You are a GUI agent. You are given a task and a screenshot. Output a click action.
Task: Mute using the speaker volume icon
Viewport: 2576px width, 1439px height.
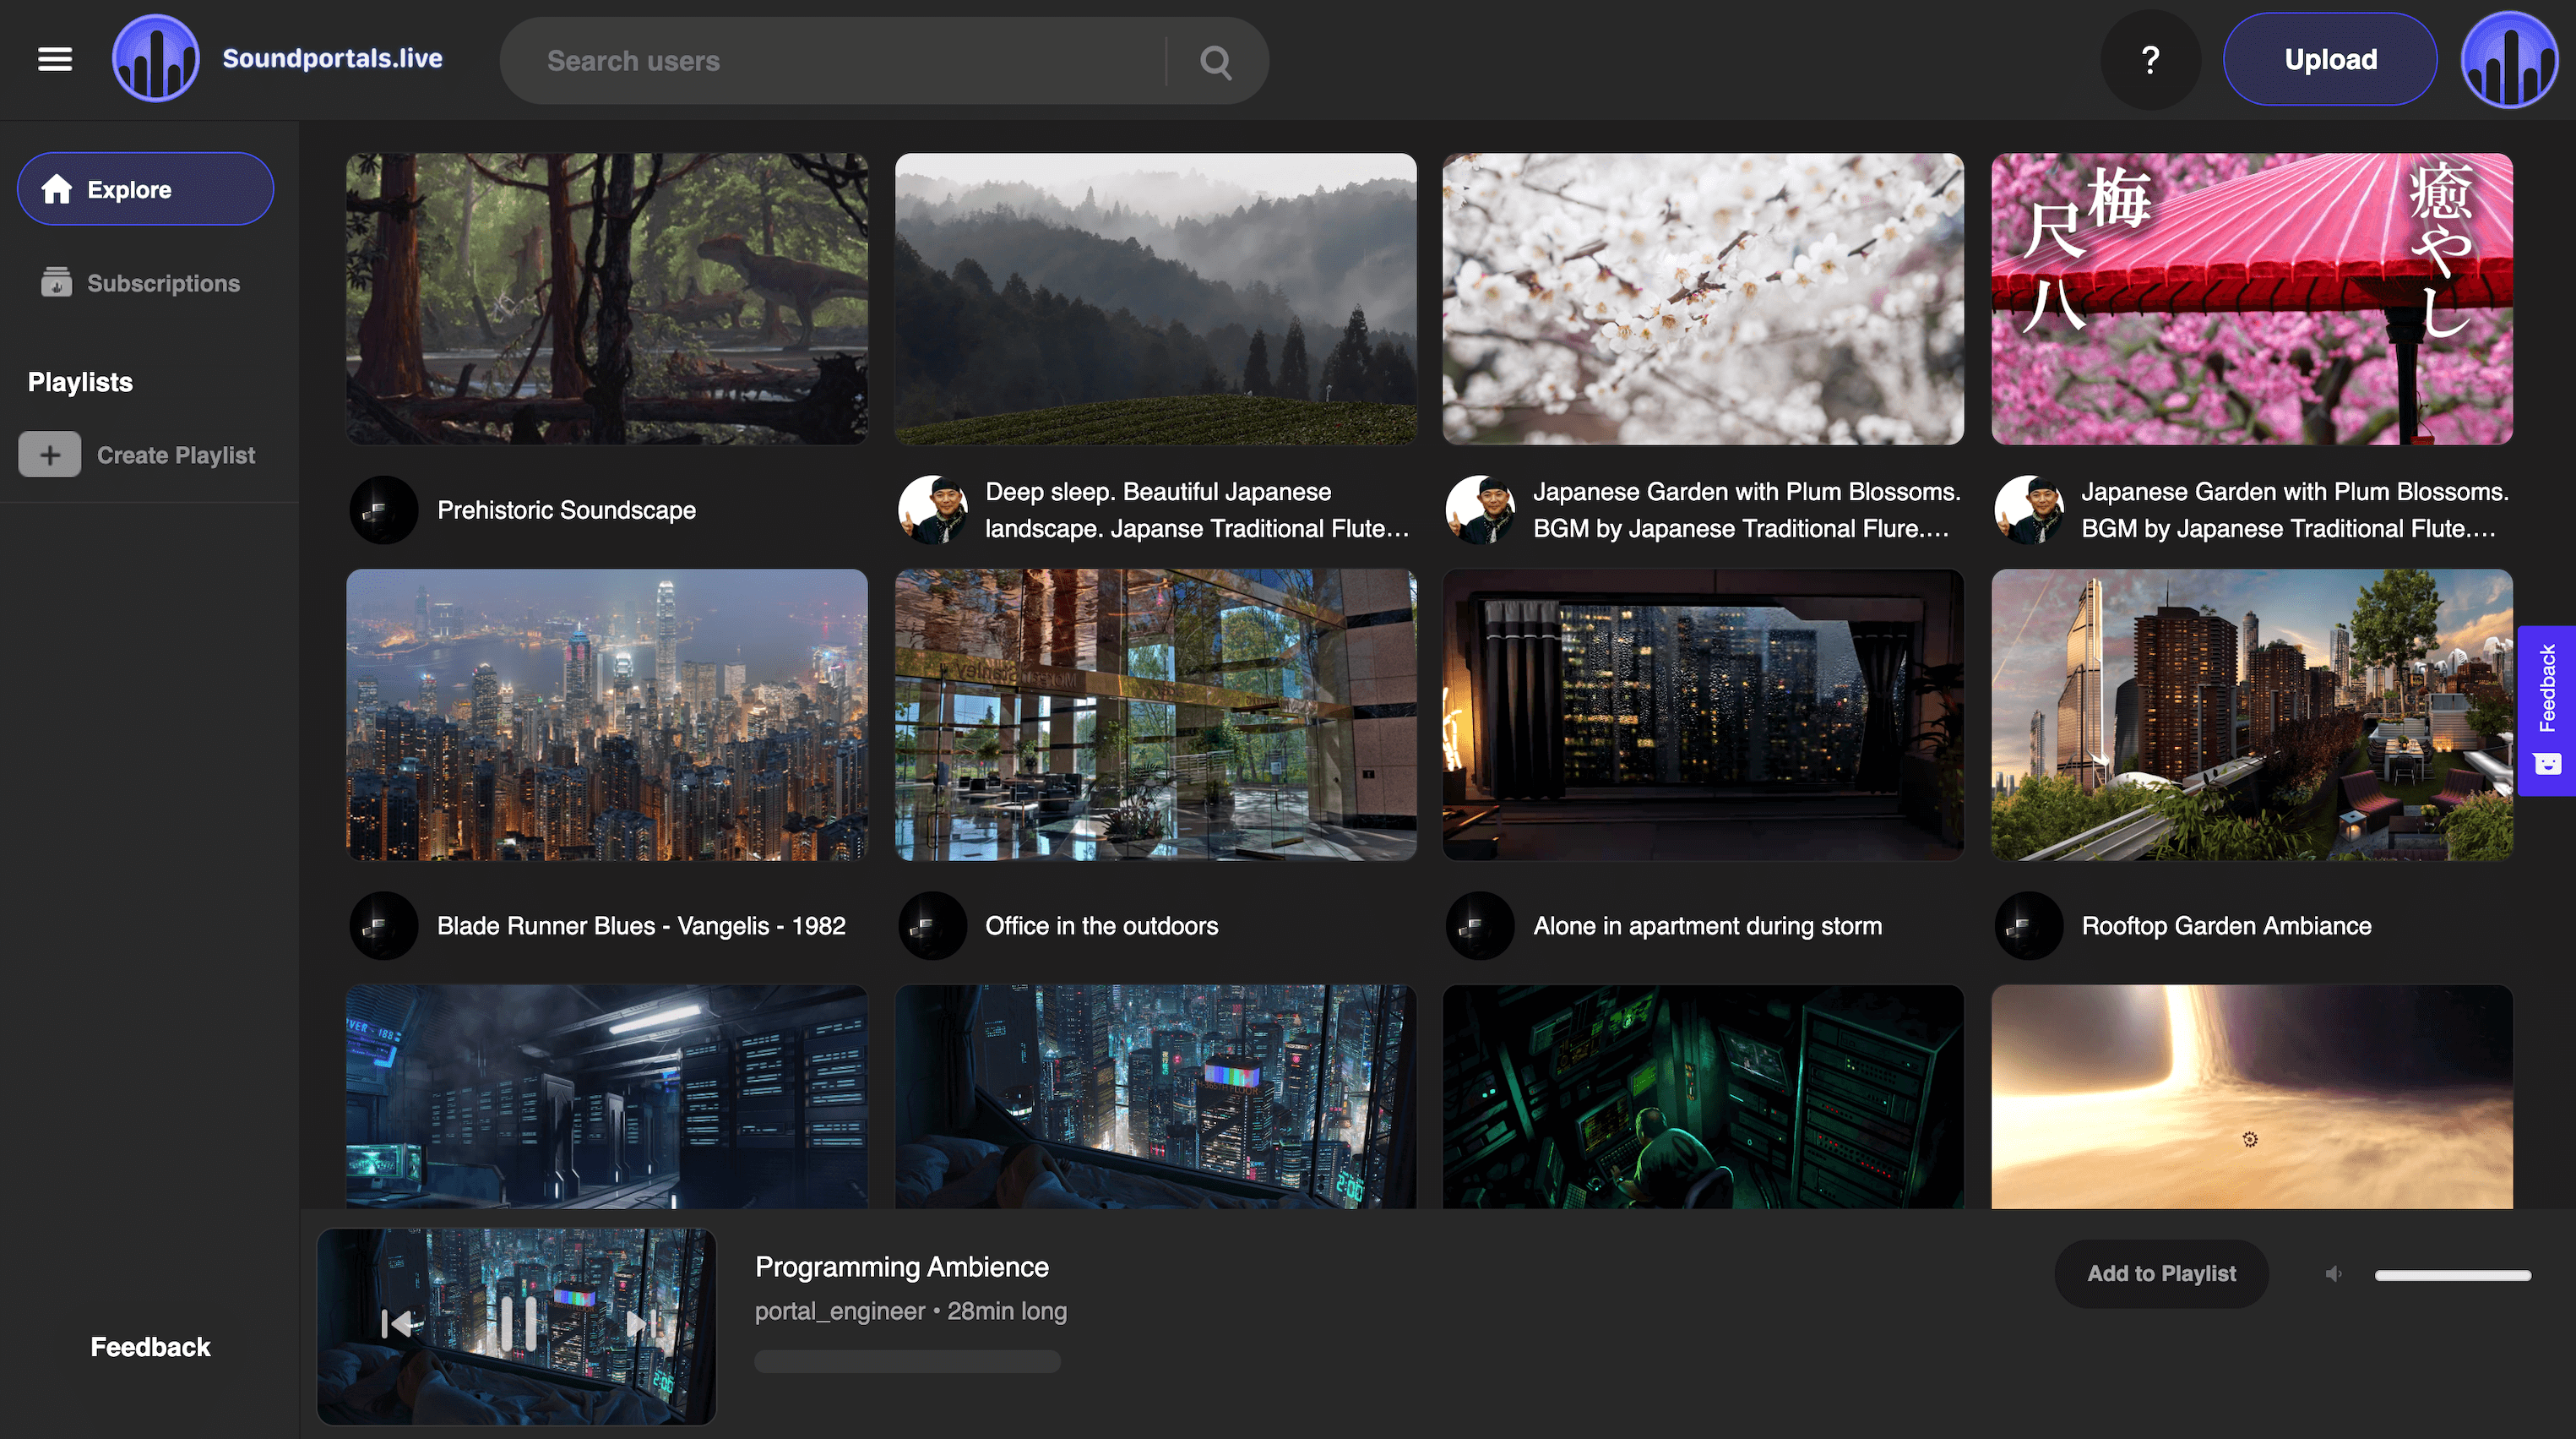[x=2334, y=1274]
